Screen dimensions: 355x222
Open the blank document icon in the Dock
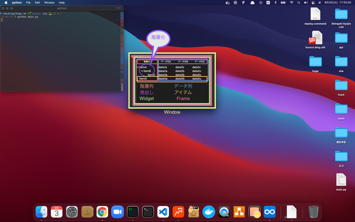[x=291, y=212]
